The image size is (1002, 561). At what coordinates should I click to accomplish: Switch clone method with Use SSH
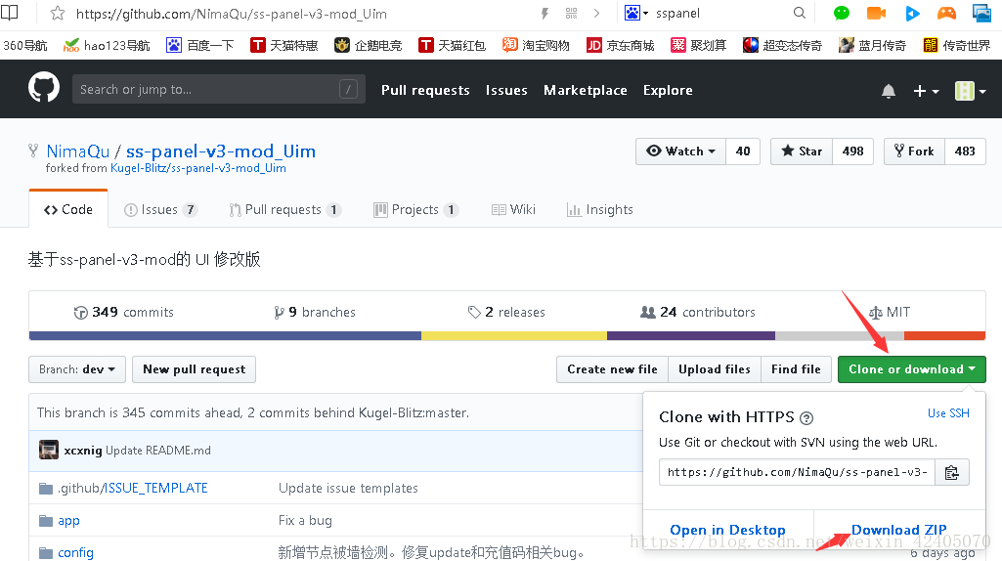[948, 413]
